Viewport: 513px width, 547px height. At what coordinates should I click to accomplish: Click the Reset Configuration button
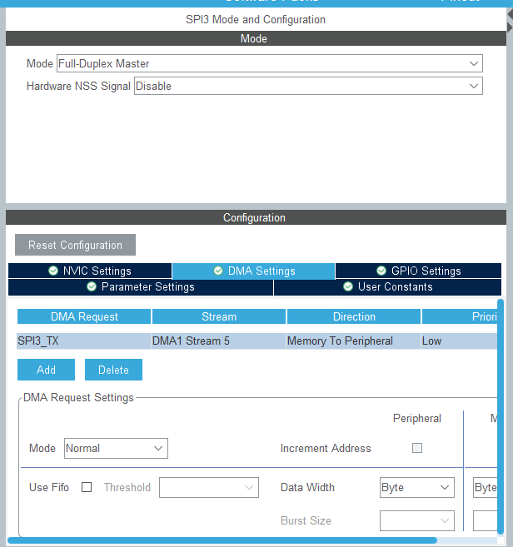coord(75,245)
